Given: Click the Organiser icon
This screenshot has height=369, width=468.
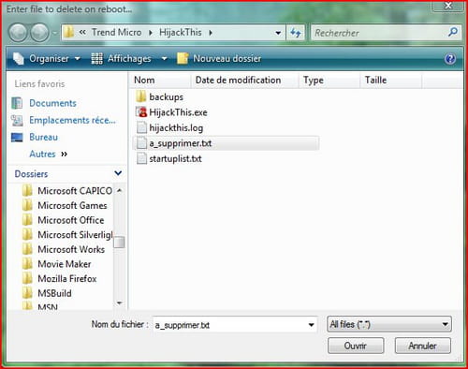Looking at the screenshot, I should pos(19,58).
